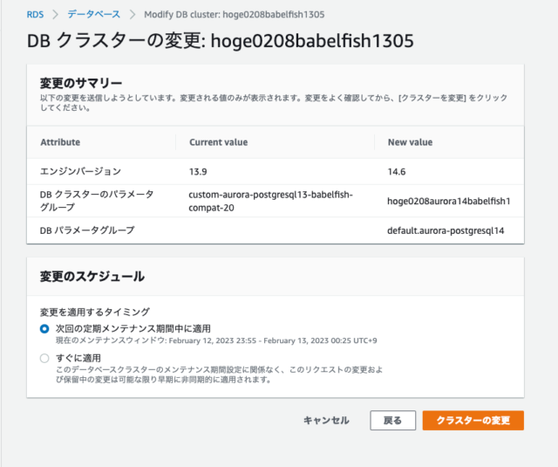Click the エンジンバージョン row label
Screen dimensions: 558x467
pyautogui.click(x=80, y=171)
